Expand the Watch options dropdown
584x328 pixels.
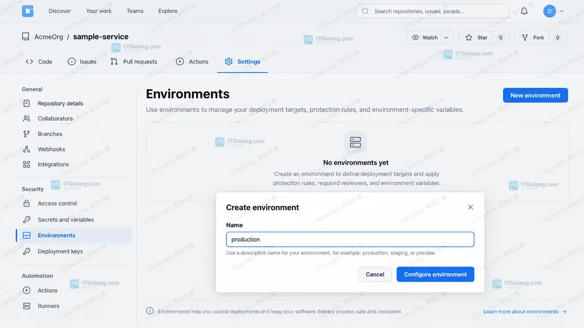(x=446, y=38)
